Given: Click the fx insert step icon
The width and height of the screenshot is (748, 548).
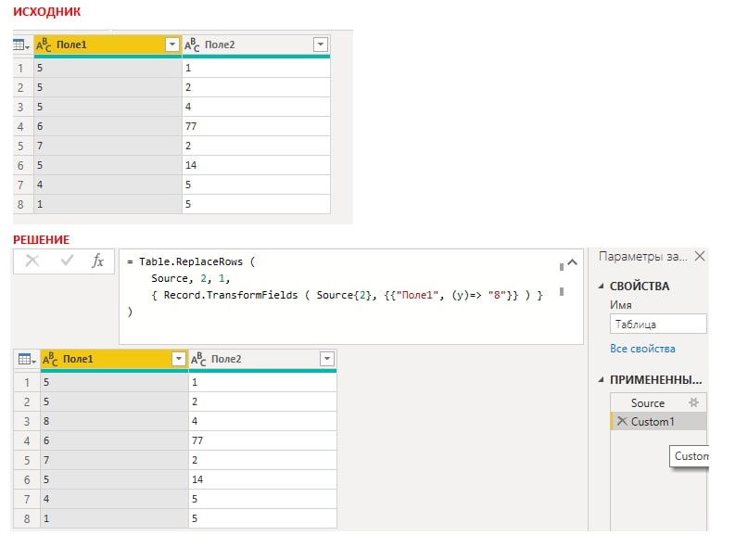Looking at the screenshot, I should click(98, 261).
